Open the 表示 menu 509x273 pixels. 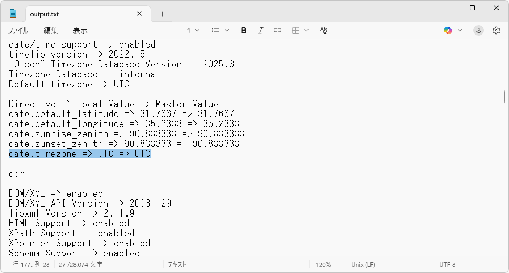[80, 31]
